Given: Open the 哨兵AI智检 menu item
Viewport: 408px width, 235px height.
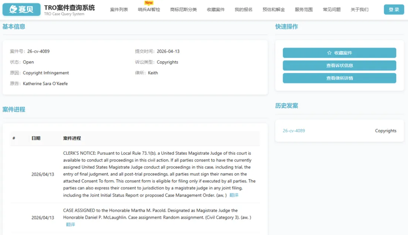Looking at the screenshot, I should point(149,9).
